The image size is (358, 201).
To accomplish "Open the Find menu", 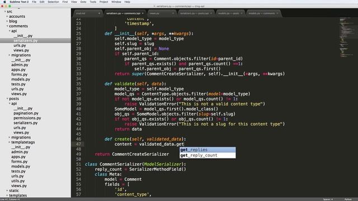I will 65,2.
